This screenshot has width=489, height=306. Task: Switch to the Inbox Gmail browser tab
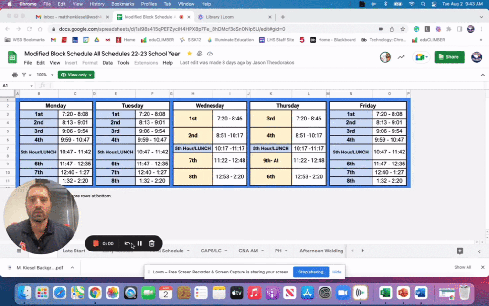73,17
